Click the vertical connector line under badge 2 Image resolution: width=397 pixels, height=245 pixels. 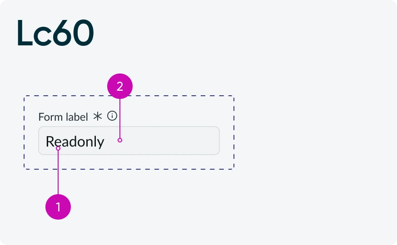120,118
